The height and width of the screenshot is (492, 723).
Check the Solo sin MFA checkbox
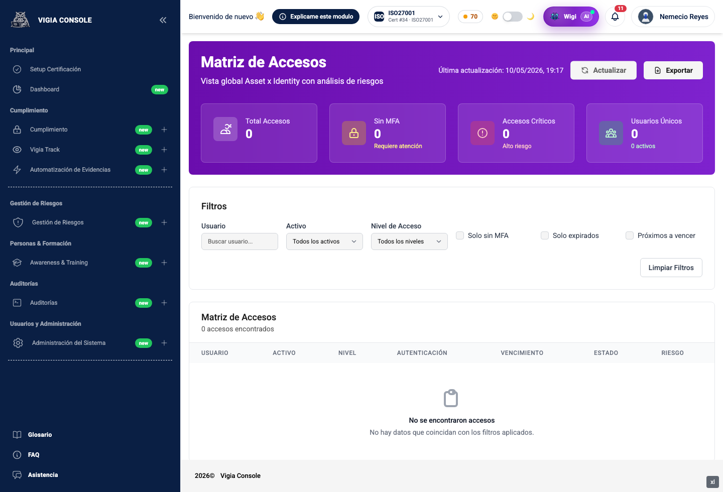(460, 235)
